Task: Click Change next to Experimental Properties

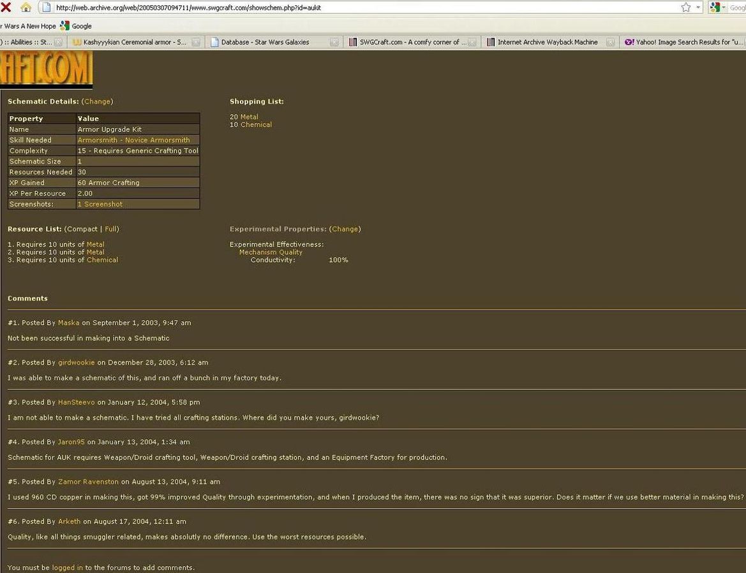Action: pos(345,229)
